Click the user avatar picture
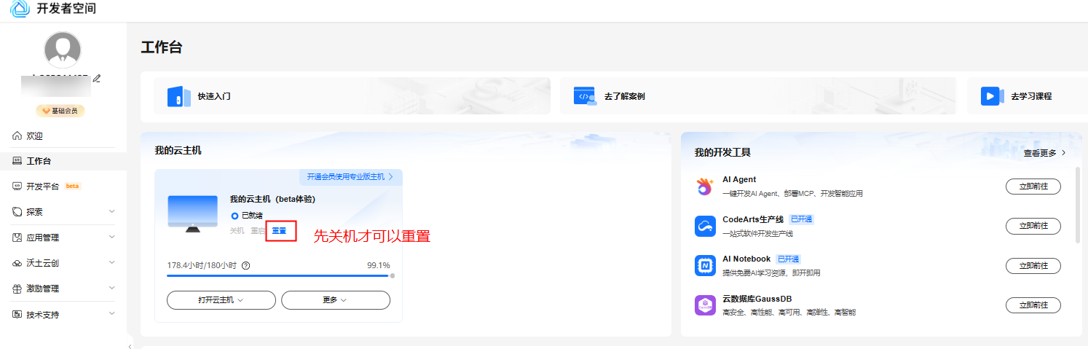The width and height of the screenshot is (1088, 349). pos(63,50)
